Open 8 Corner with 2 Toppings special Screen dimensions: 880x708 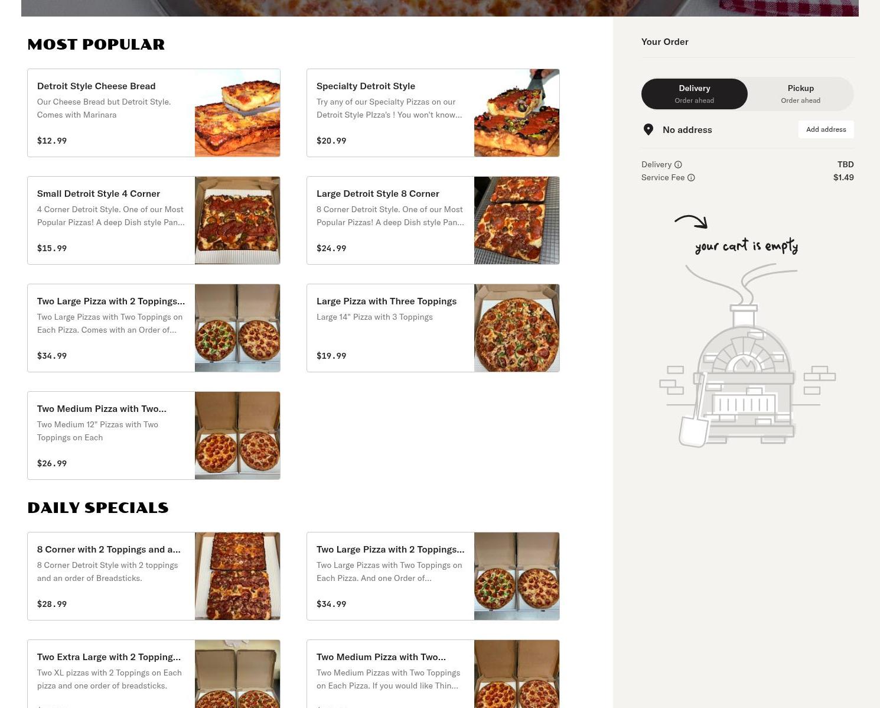pos(154,576)
